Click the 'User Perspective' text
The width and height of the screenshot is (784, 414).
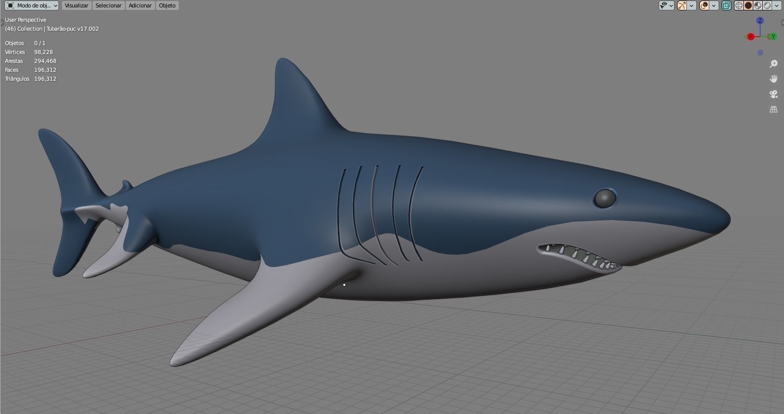[x=26, y=20]
